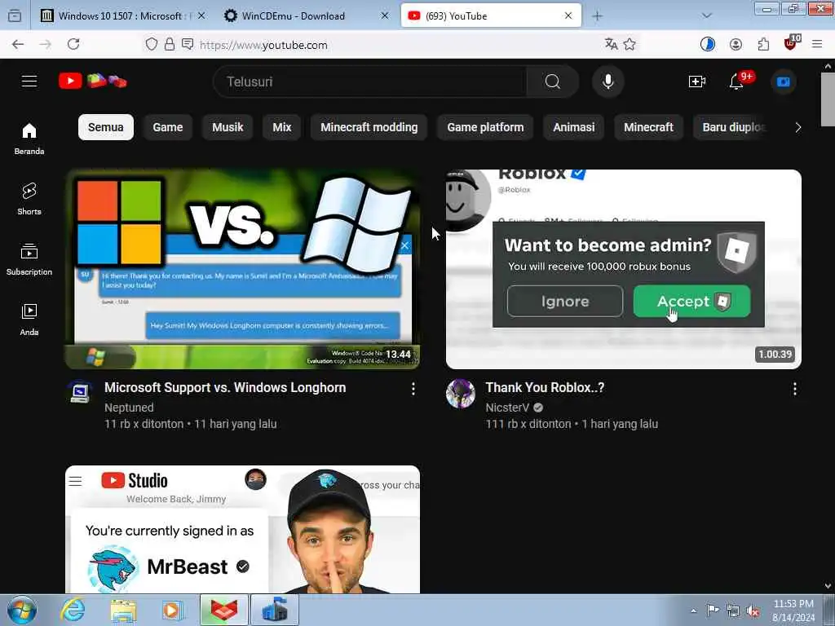
Task: Select the Game filter chip
Action: (x=168, y=127)
